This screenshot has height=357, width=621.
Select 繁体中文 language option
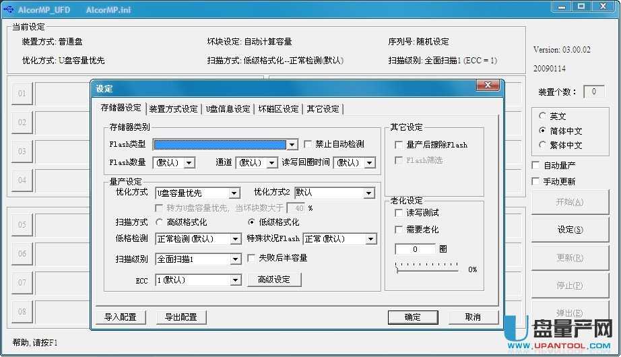pos(543,145)
